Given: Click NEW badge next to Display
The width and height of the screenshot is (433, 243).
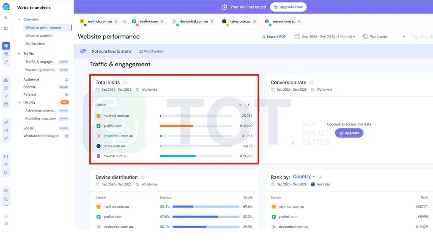Looking at the screenshot, I should click(x=64, y=103).
